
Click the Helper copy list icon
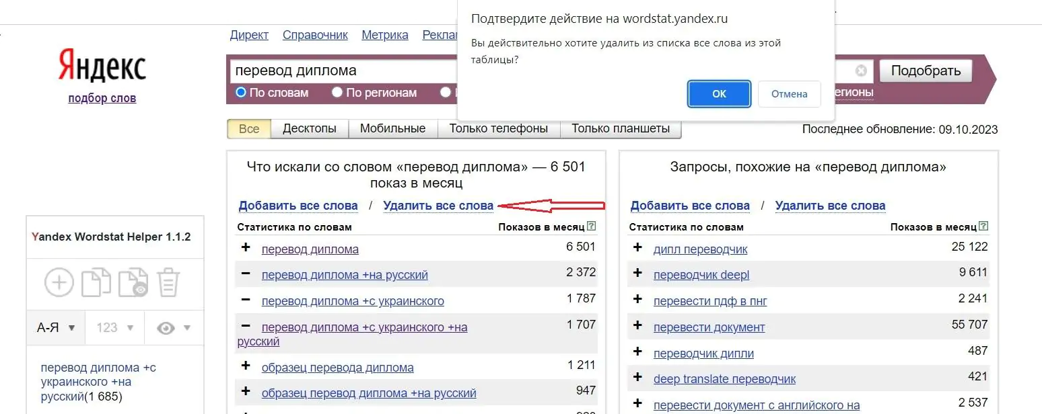[x=96, y=282]
